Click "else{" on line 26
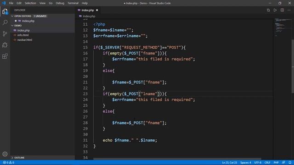The width and height of the screenshot is (294, 165). [108, 111]
